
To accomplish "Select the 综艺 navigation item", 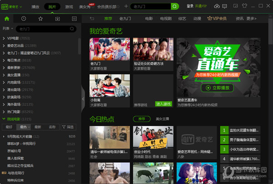I will coord(182,19).
